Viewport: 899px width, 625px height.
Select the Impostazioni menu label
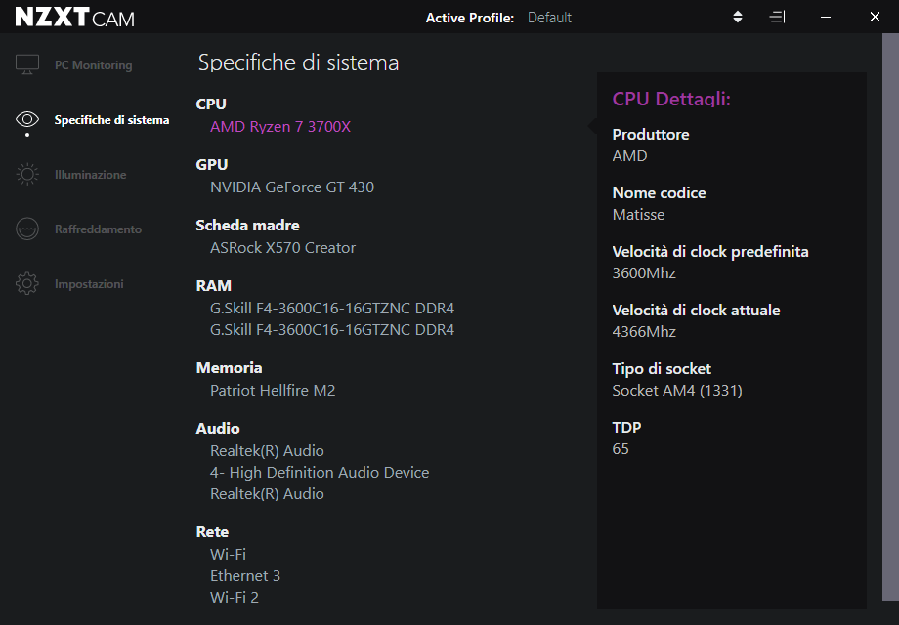coord(89,284)
